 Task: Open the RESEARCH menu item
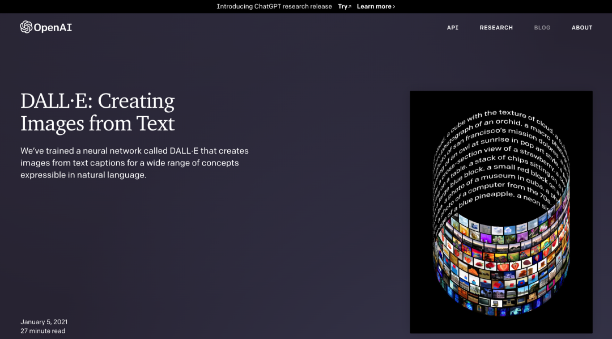pyautogui.click(x=496, y=28)
